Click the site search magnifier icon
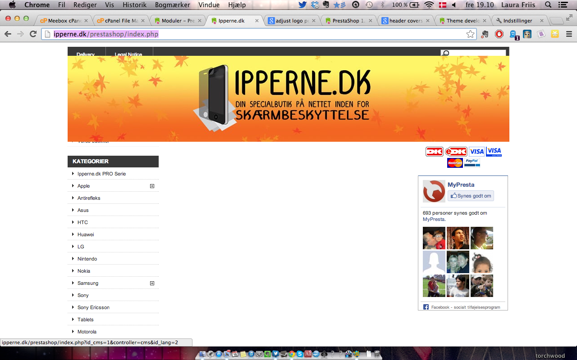This screenshot has height=360, width=577. [446, 54]
